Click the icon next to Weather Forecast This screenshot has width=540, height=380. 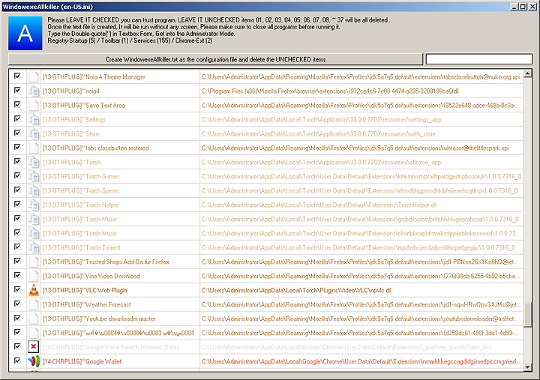(34, 304)
